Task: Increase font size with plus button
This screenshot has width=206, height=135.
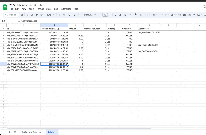Action: coord(110,15)
